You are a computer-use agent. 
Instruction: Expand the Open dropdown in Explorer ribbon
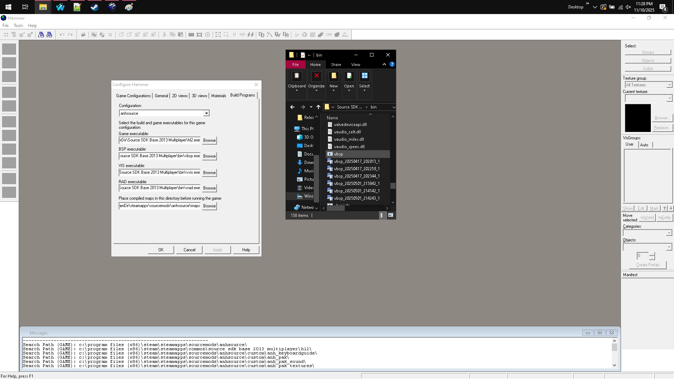tap(349, 91)
